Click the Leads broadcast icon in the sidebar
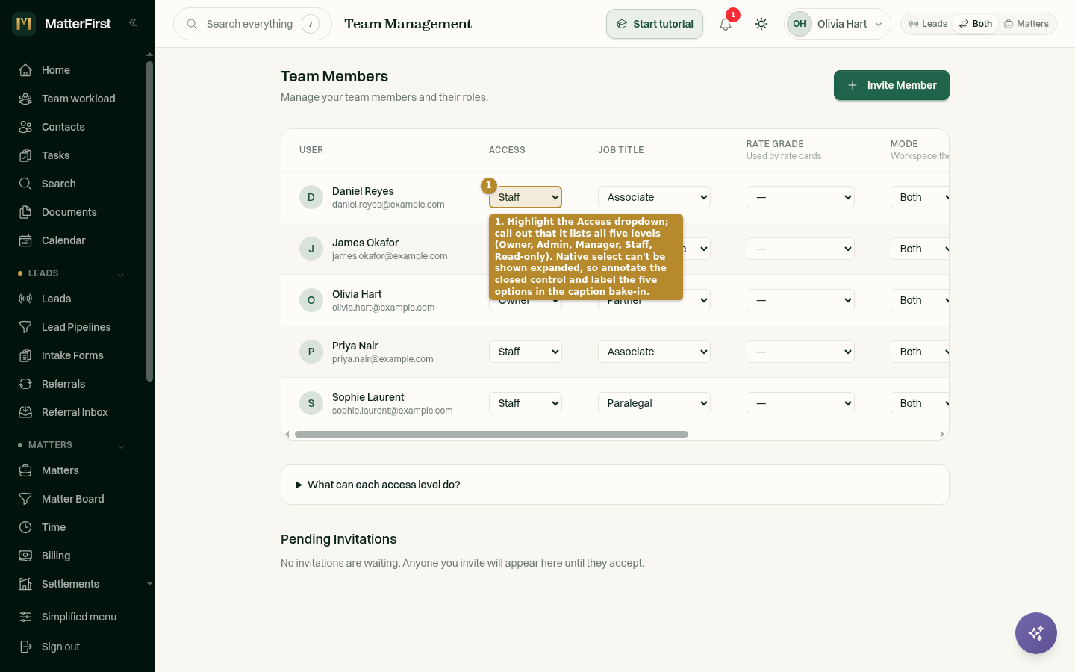Viewport: 1075px width, 672px height. [x=25, y=299]
